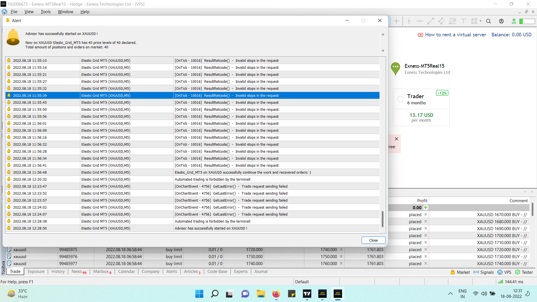Viewport: 537px width, 302px height.
Task: Select the crosshair tool in the toolbar
Action: point(396,21)
